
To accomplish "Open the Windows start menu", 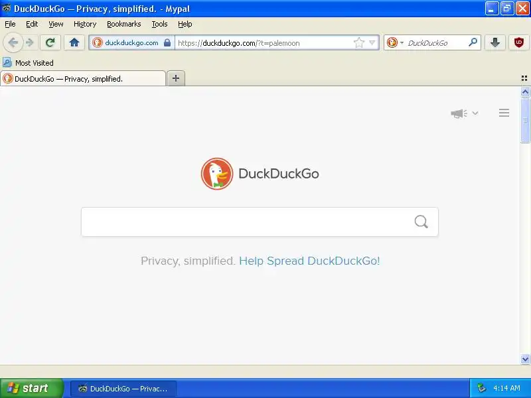I will (31, 388).
